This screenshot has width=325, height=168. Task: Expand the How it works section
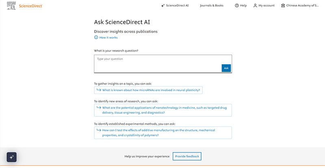click(108, 37)
